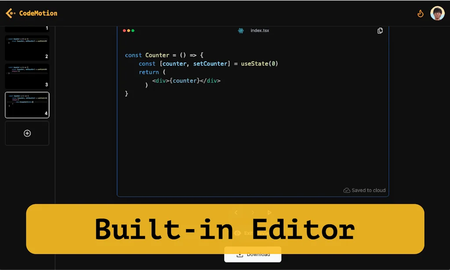
Task: Open the streak flame icon
Action: [x=421, y=13]
